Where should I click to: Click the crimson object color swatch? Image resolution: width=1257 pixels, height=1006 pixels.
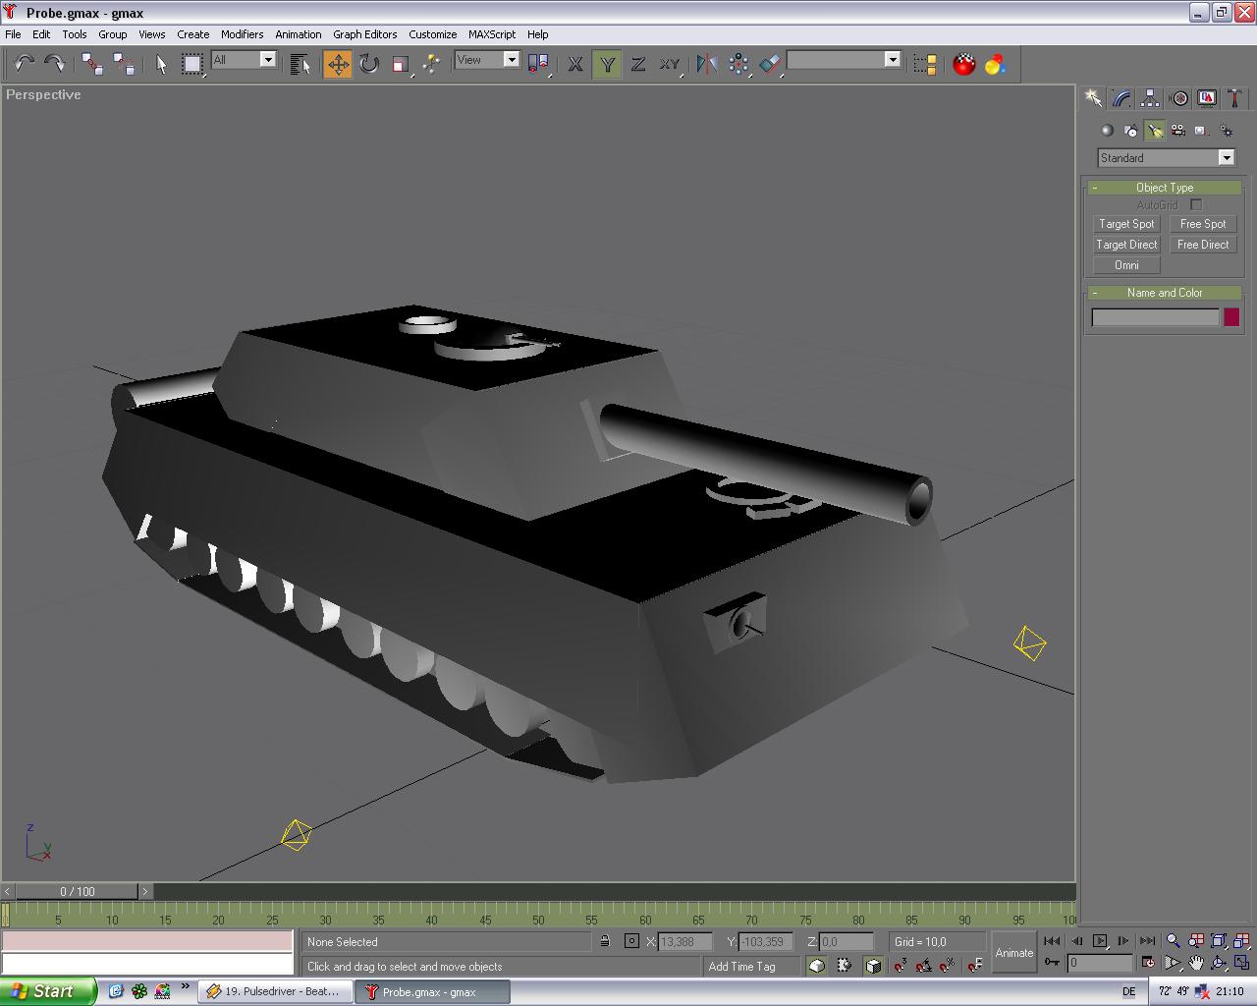pos(1230,317)
